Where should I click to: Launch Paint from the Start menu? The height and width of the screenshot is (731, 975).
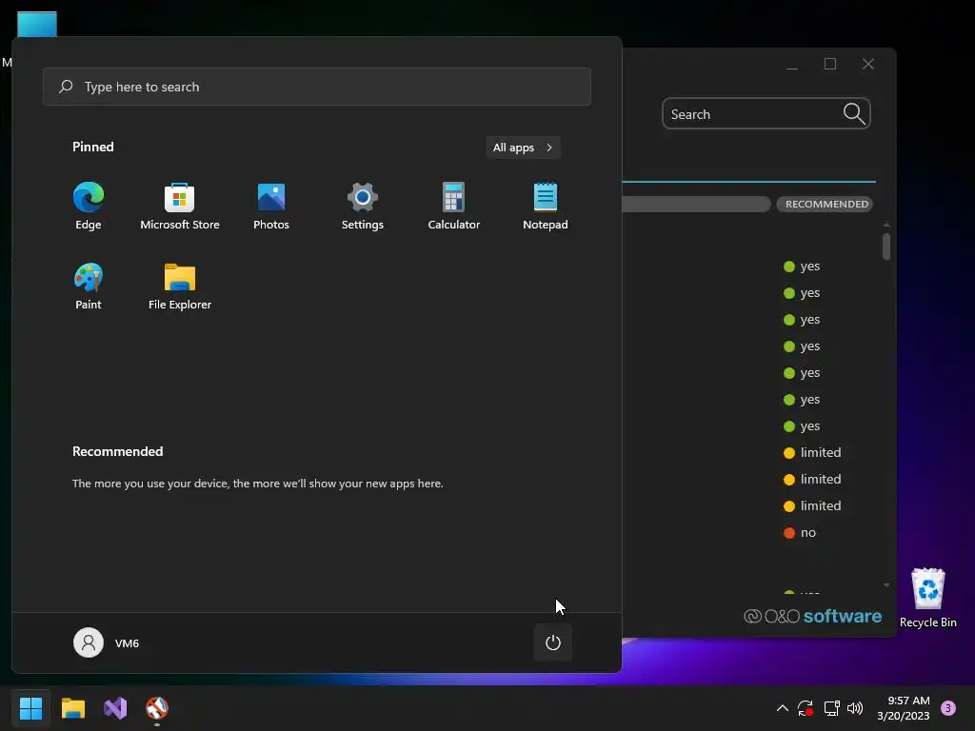pyautogui.click(x=89, y=286)
